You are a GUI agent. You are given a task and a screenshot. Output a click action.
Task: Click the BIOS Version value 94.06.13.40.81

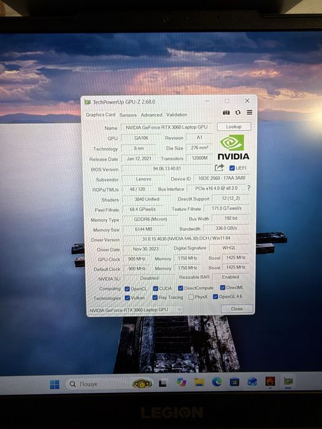[x=167, y=169]
